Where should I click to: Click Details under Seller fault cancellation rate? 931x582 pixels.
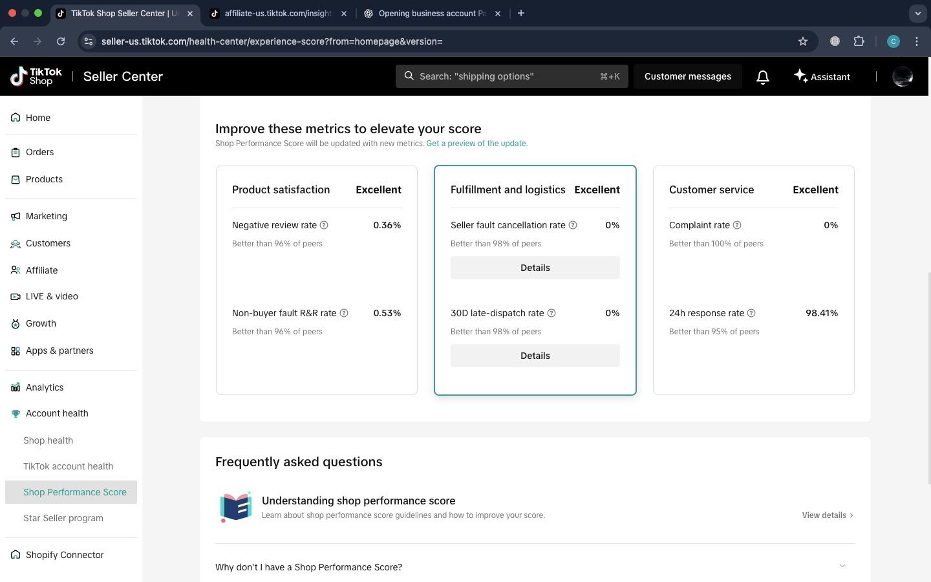click(535, 268)
